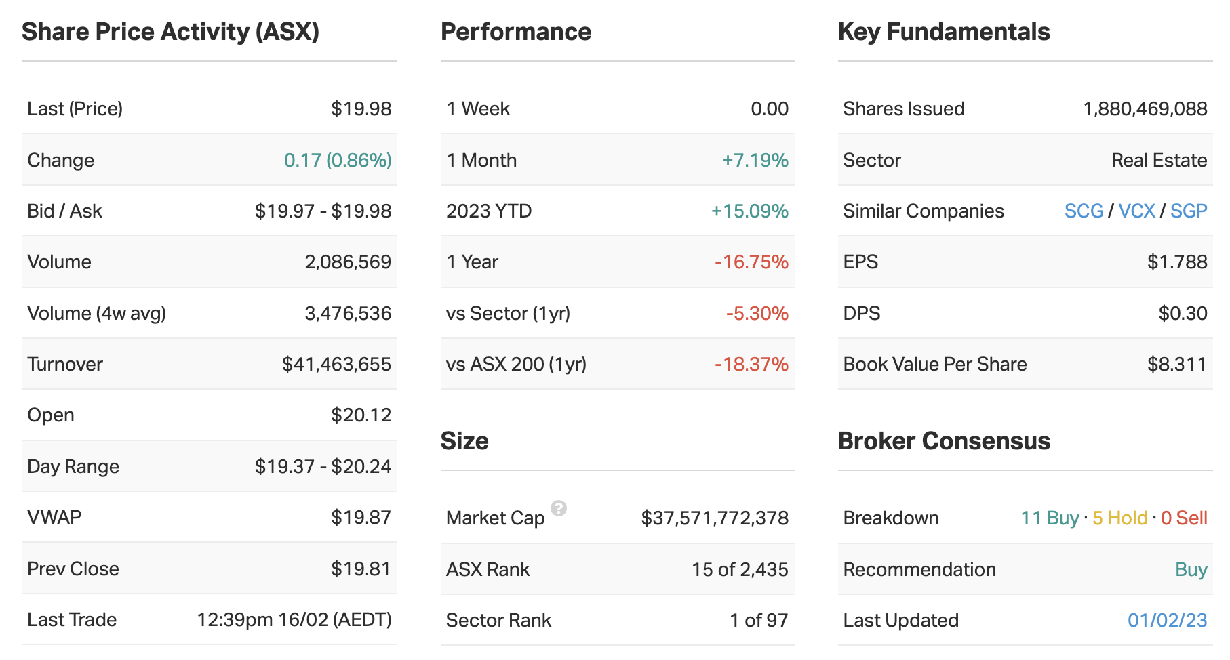
Task: Open the SGP similar company link
Action: pos(1189,211)
